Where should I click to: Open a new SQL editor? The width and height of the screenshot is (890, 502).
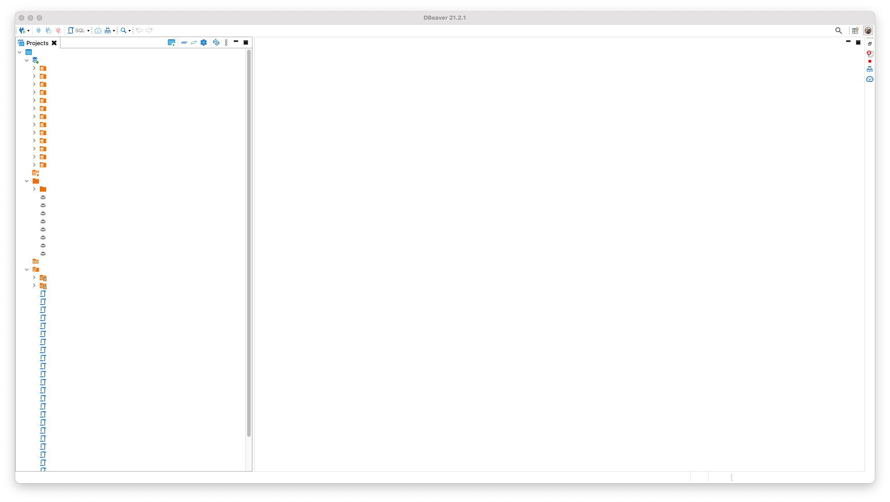tap(71, 30)
